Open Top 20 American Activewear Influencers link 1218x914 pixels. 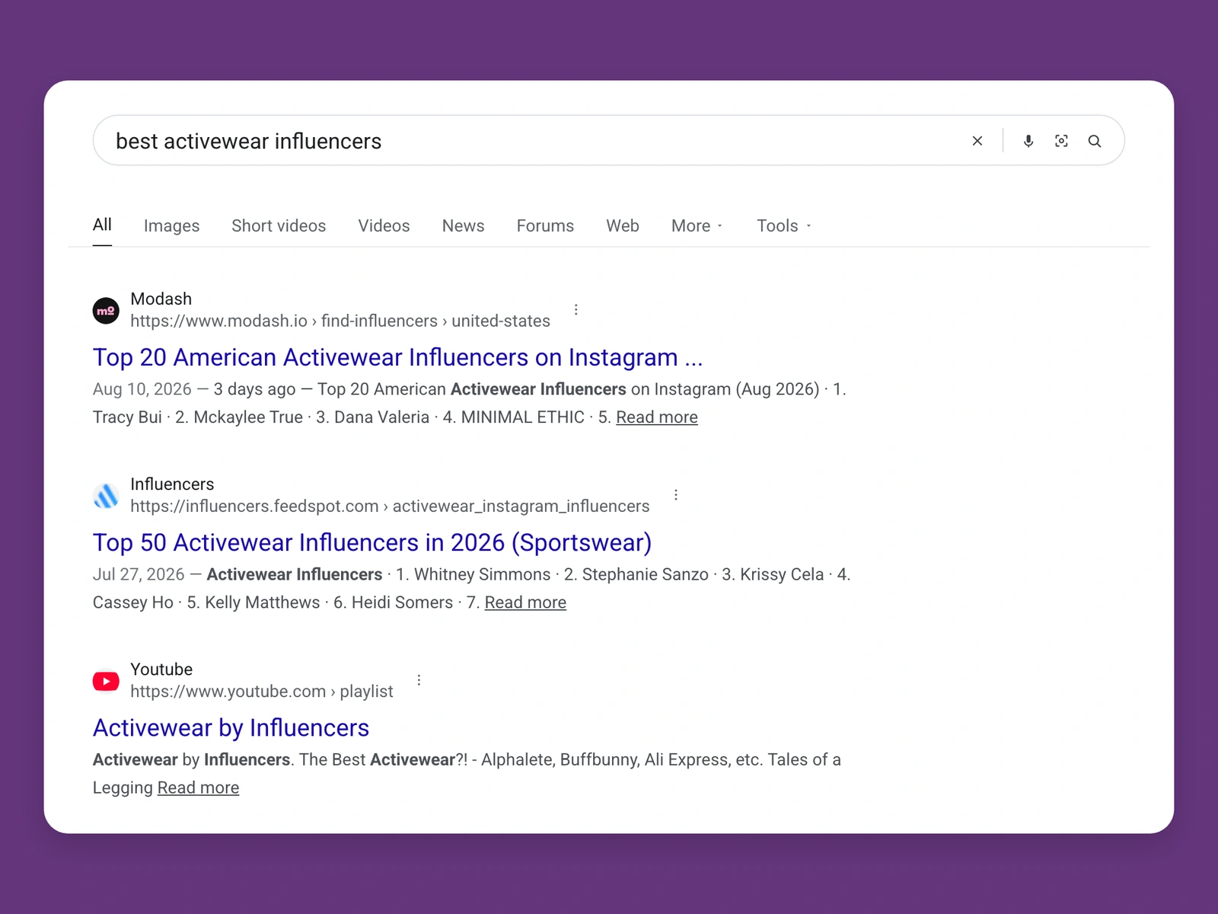pyautogui.click(x=397, y=357)
